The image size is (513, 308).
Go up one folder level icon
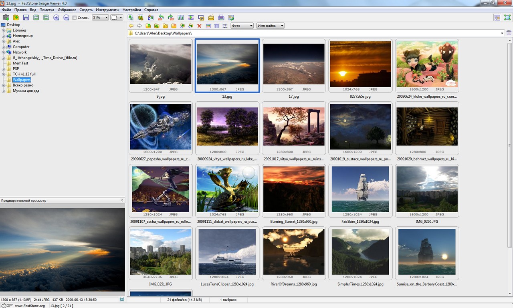pos(148,26)
